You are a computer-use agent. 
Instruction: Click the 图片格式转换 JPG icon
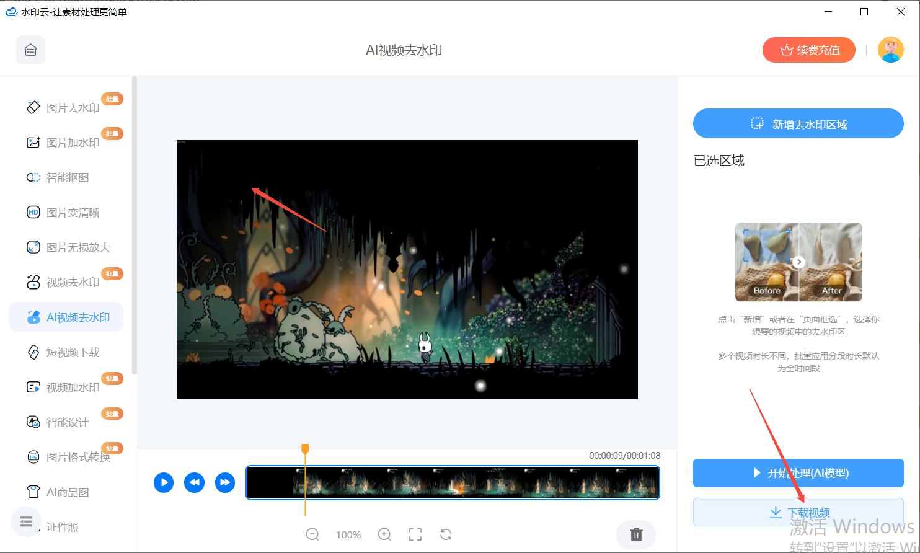click(33, 457)
